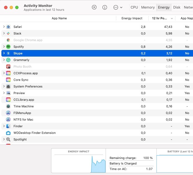Expand the Safari row disclosure arrow
Viewport: 193px width, 175px height.
click(x=4, y=26)
